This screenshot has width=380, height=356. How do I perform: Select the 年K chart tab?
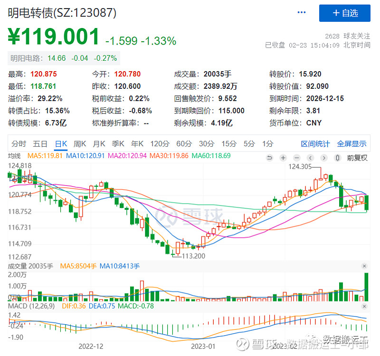137,144
